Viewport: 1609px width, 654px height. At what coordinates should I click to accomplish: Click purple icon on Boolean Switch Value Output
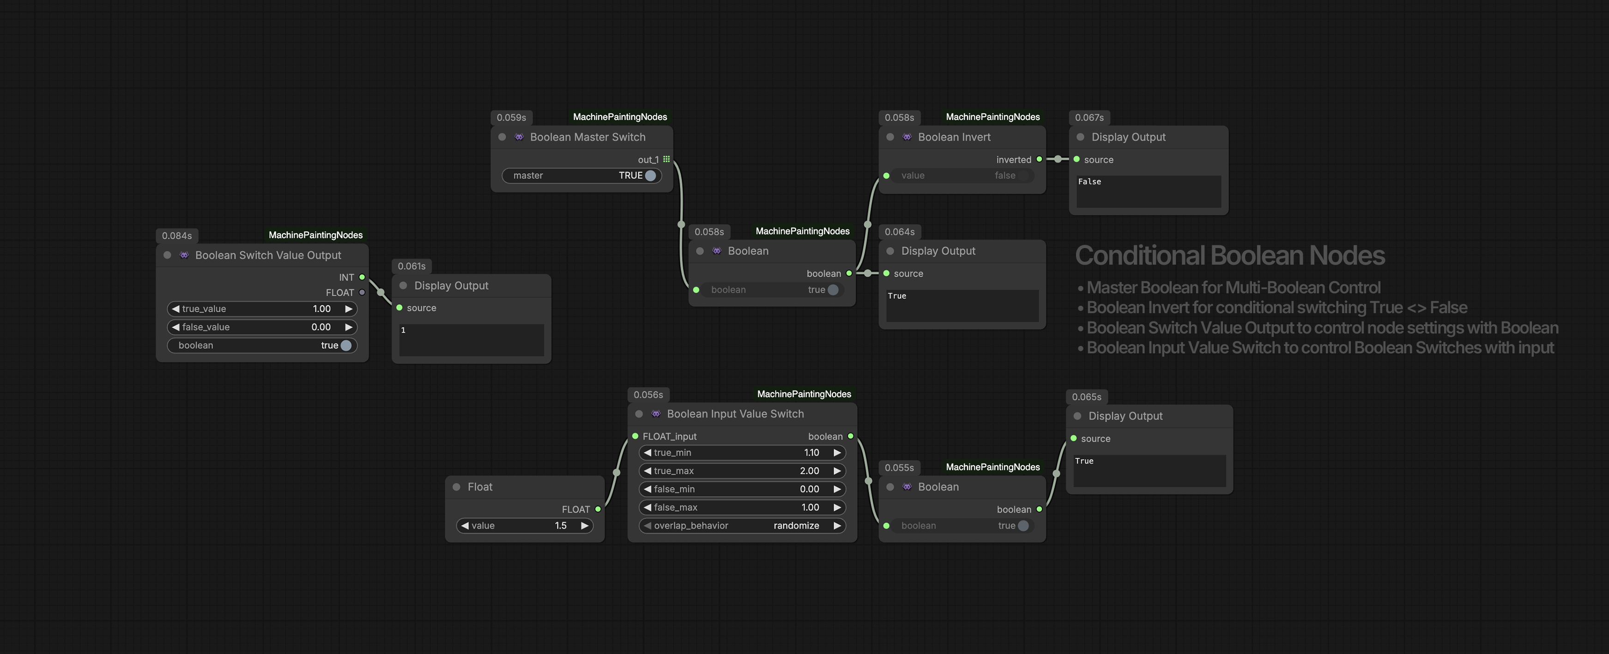point(184,255)
